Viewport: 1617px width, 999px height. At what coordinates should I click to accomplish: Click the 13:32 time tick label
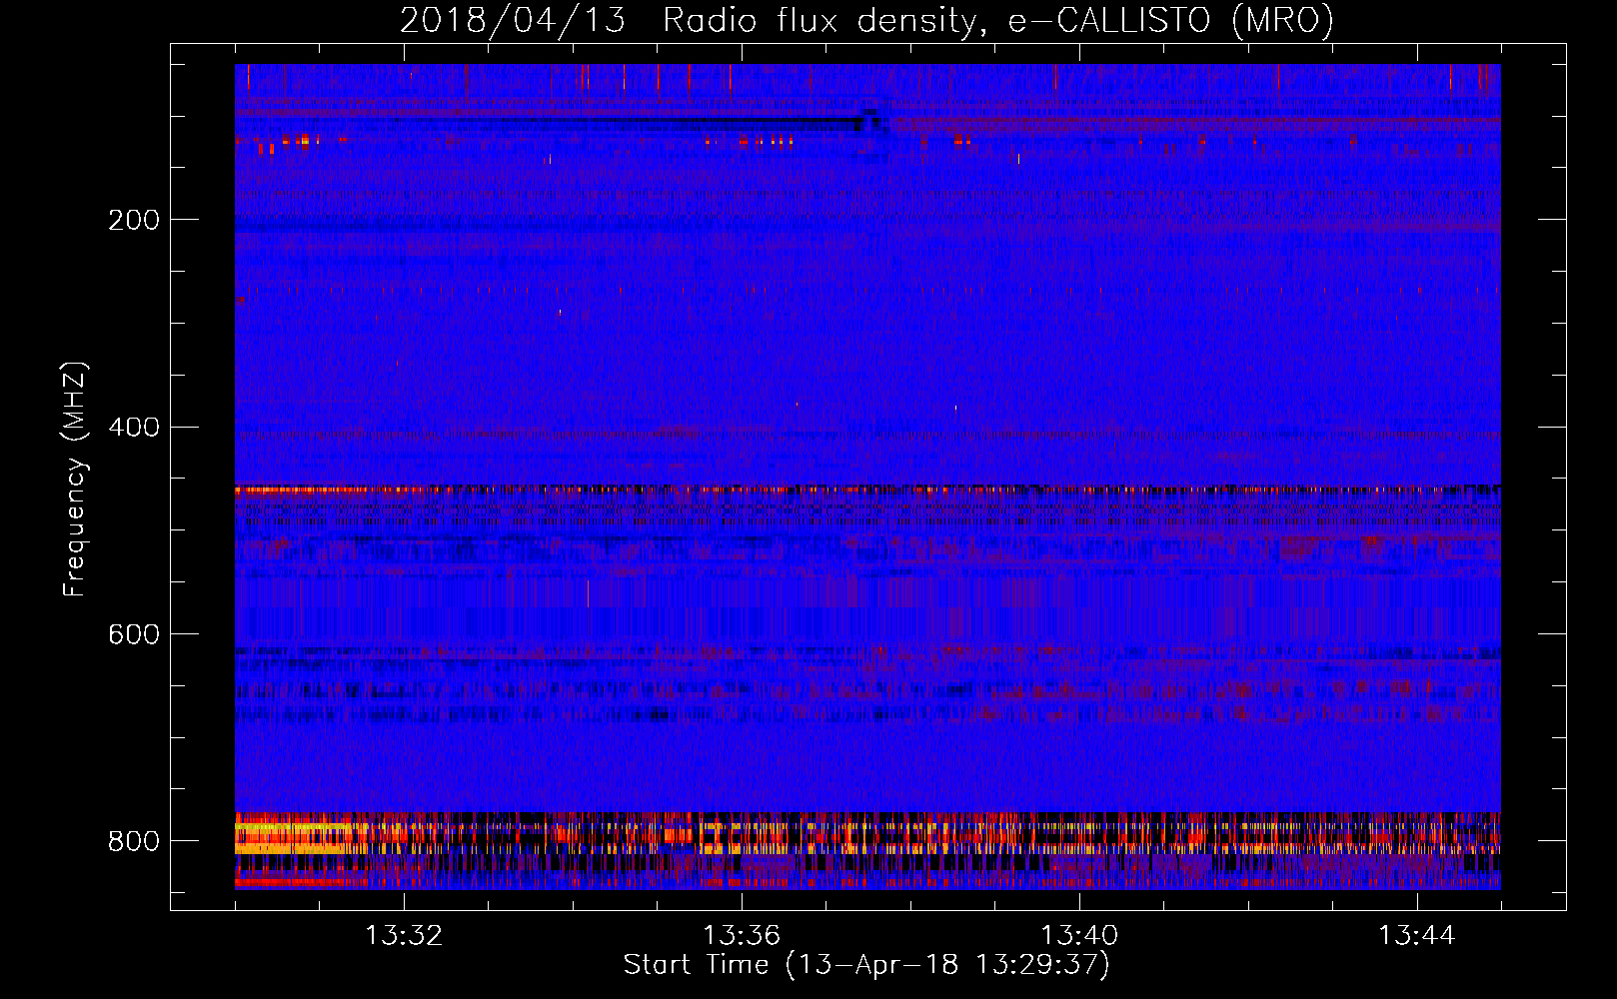pos(404,936)
